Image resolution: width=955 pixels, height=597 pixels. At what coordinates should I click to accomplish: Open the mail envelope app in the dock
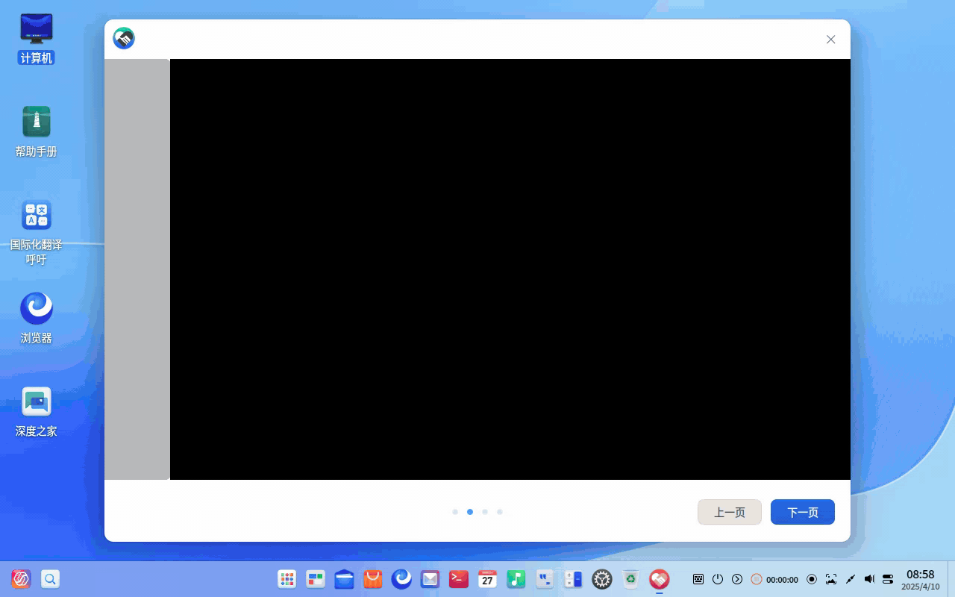(430, 579)
